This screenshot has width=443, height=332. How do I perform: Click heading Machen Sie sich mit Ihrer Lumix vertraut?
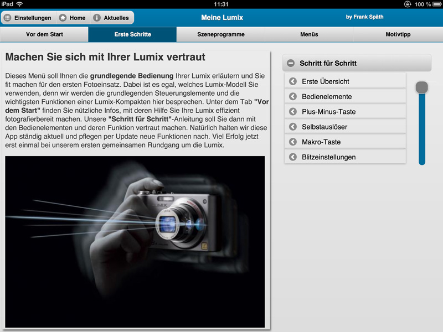[105, 57]
